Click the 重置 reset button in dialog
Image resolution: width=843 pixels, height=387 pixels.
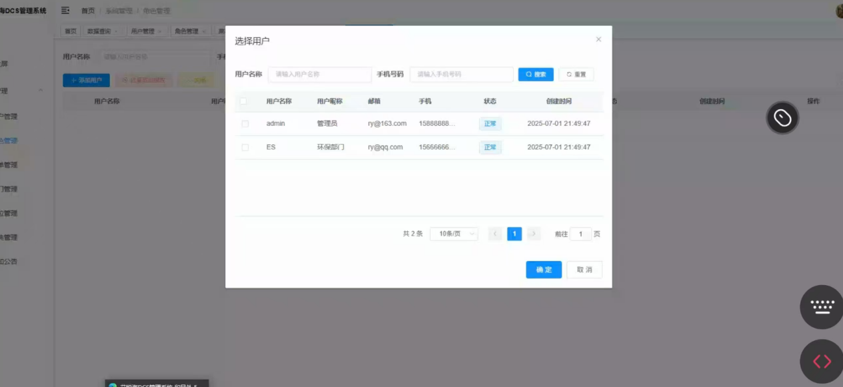576,75
